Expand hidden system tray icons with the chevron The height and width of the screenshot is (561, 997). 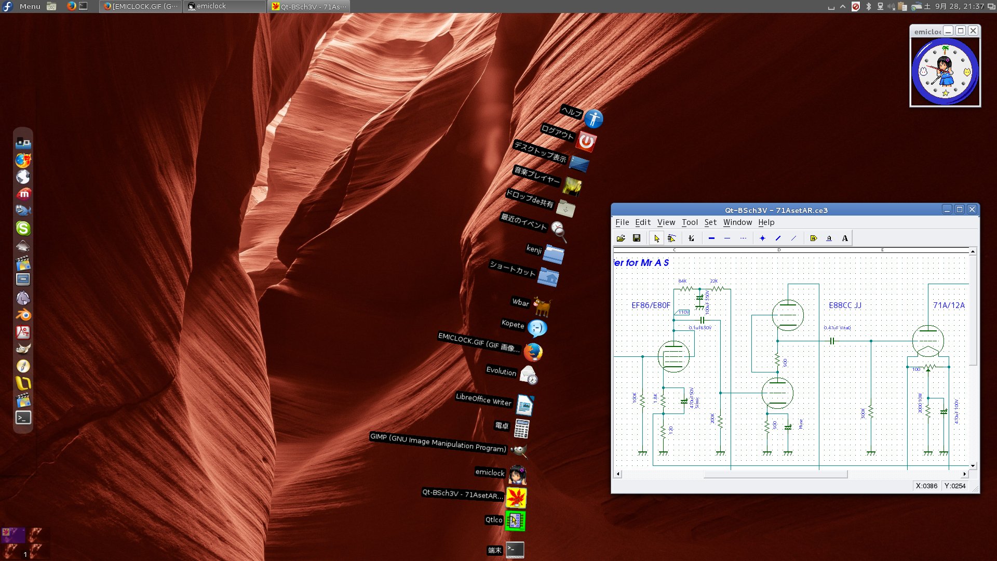[842, 6]
